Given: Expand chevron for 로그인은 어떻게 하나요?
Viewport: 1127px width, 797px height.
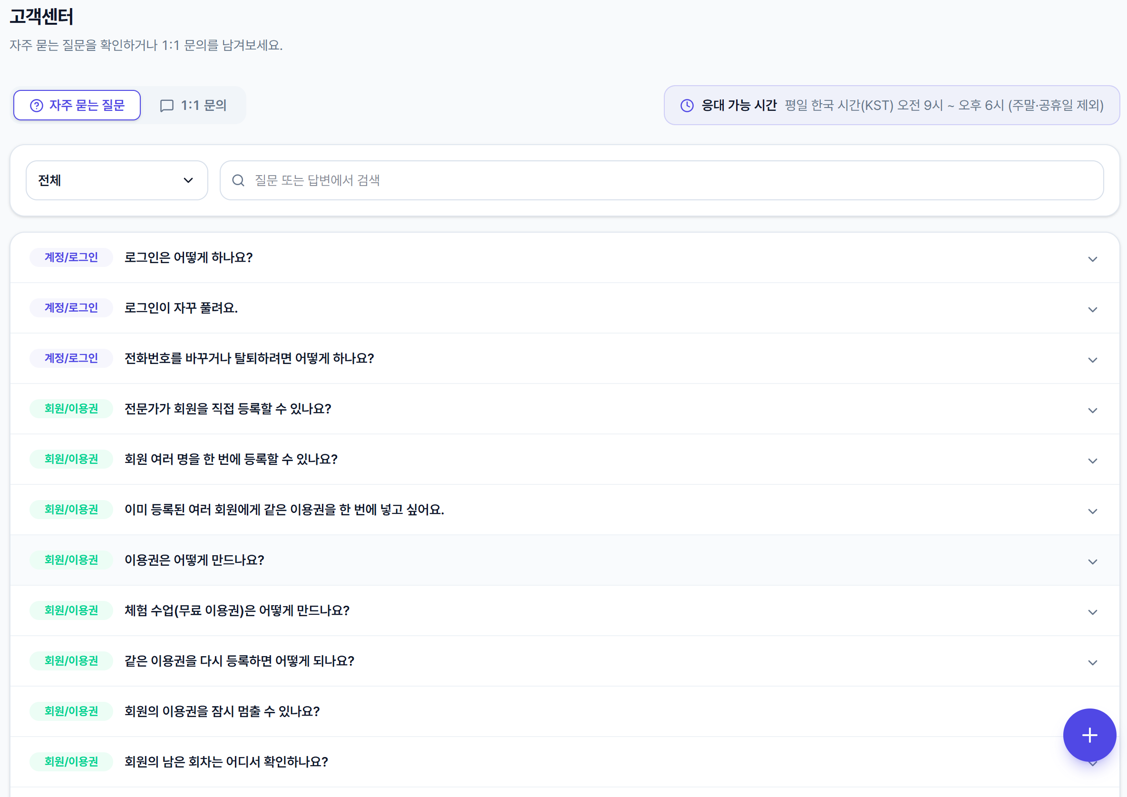Looking at the screenshot, I should 1093,259.
